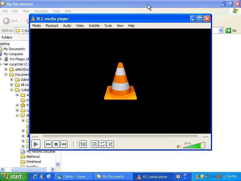The image size is (241, 181).
Task: Open File menu in My Documents window
Action: [x=5, y=11]
